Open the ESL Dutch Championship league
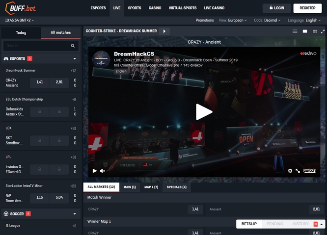 click(24, 100)
